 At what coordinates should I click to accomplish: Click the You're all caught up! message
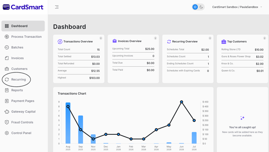[243, 127]
